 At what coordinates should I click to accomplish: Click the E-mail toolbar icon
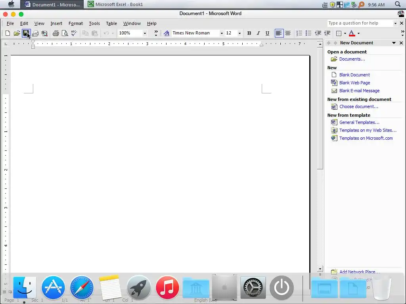click(x=35, y=33)
